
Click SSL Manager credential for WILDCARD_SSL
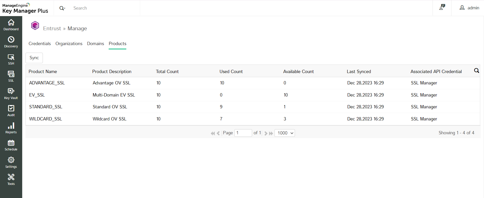[424, 119]
